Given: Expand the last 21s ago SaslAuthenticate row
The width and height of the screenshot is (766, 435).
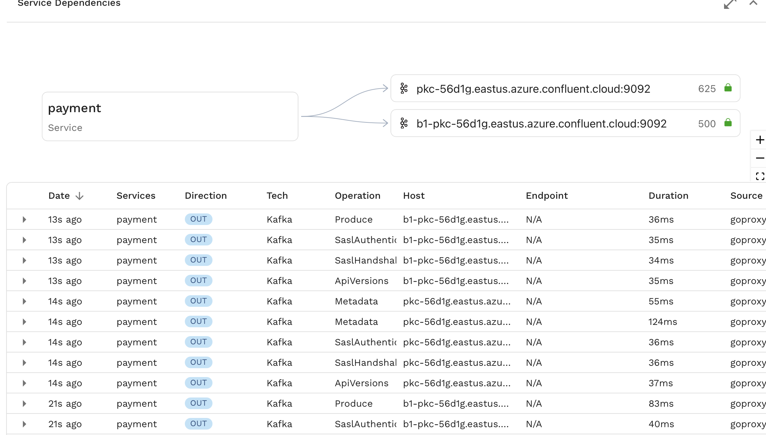Looking at the screenshot, I should pyautogui.click(x=24, y=424).
